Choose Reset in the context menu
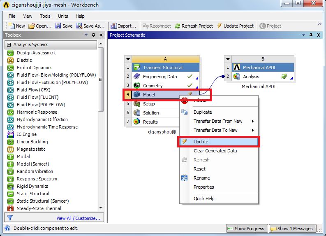The width and height of the screenshot is (326, 236). click(x=219, y=169)
